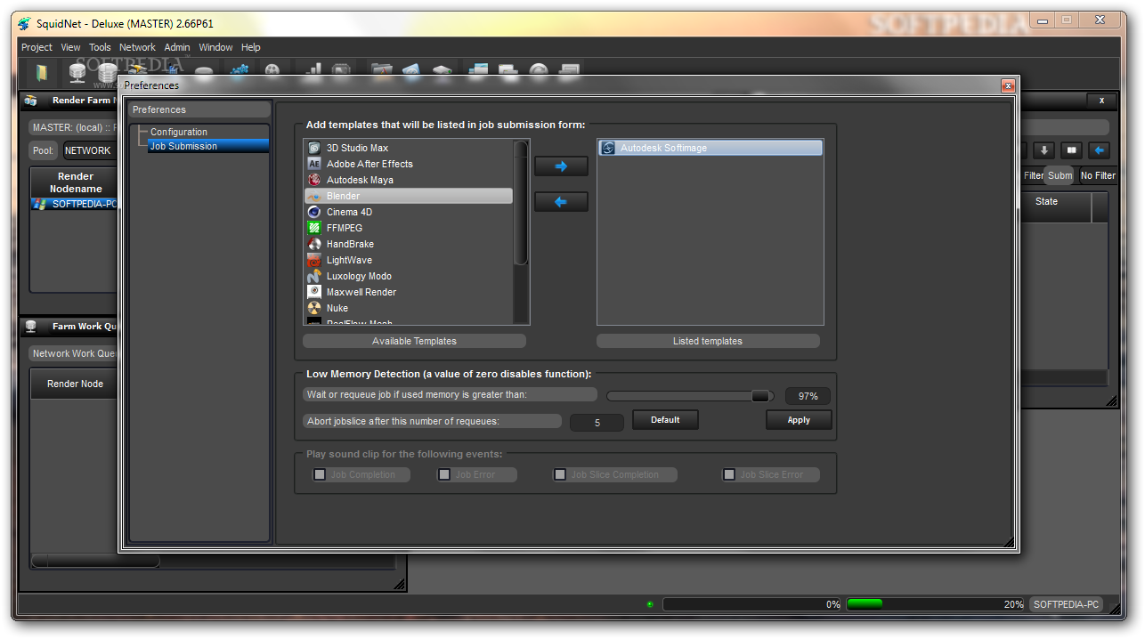1145x639 pixels.
Task: Toggle Job Slice Error sound checkbox
Action: point(729,474)
